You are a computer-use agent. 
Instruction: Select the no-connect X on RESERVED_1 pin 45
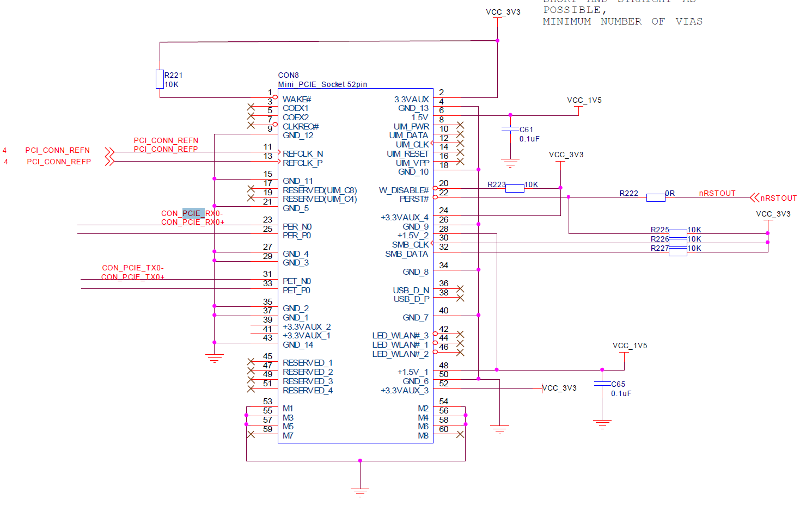coord(251,361)
